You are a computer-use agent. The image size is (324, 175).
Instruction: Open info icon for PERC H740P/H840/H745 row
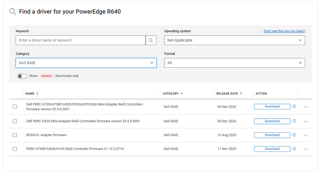pyautogui.click(x=294, y=149)
